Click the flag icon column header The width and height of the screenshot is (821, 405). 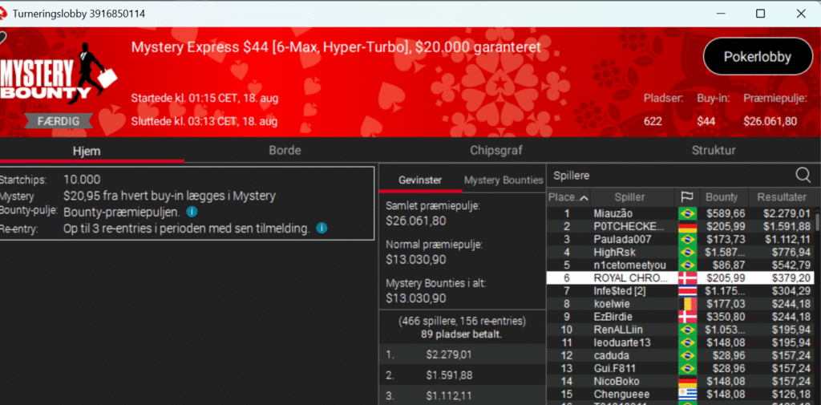(x=686, y=197)
